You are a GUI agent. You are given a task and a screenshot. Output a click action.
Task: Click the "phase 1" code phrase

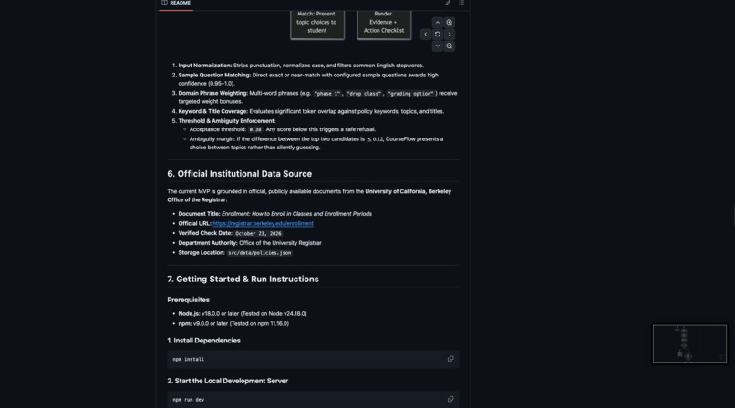coord(327,94)
